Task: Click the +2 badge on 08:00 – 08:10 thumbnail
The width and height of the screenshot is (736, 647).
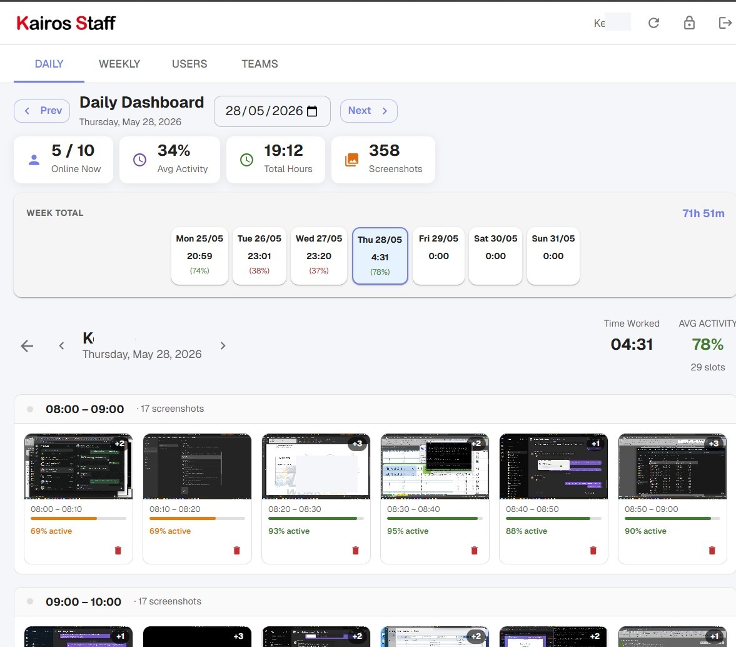Action: click(x=119, y=443)
